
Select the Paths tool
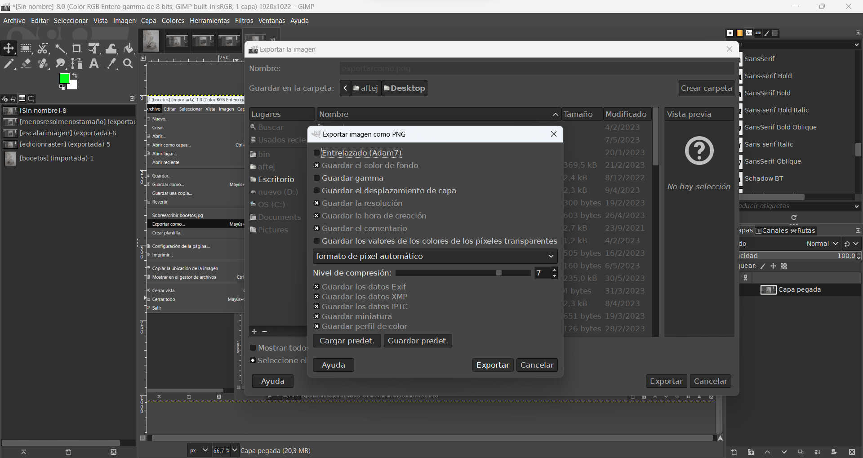coord(77,64)
